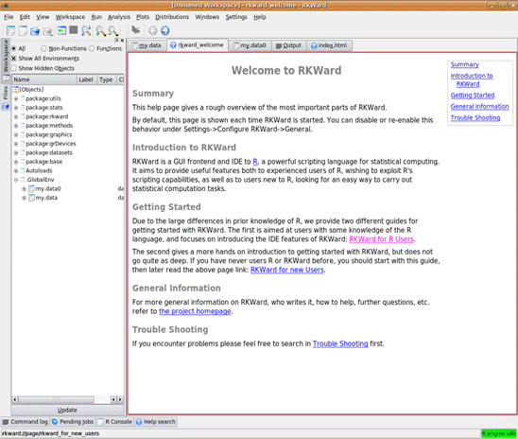Click the R link in the introduction

point(255,162)
